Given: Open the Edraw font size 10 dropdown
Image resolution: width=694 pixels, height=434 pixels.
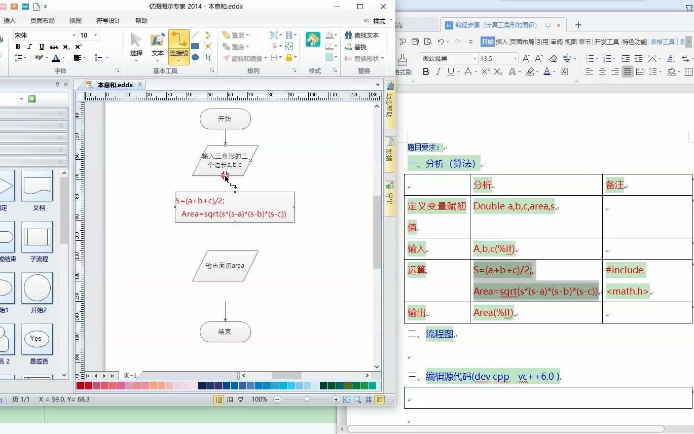Looking at the screenshot, I should (95, 35).
